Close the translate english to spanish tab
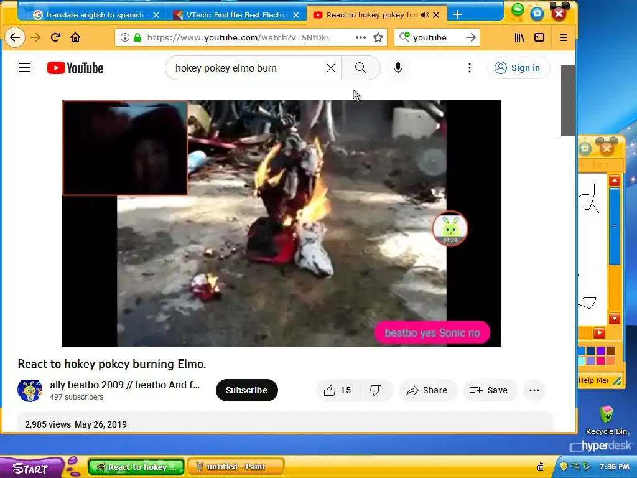637x478 pixels. click(156, 15)
